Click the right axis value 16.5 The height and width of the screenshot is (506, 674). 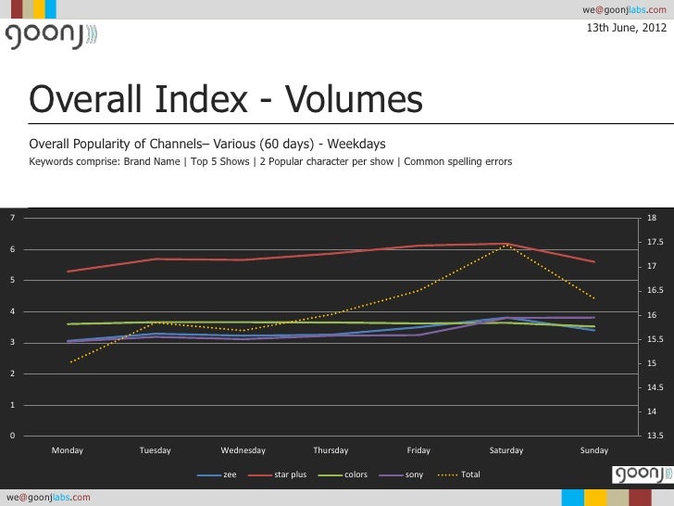click(655, 290)
